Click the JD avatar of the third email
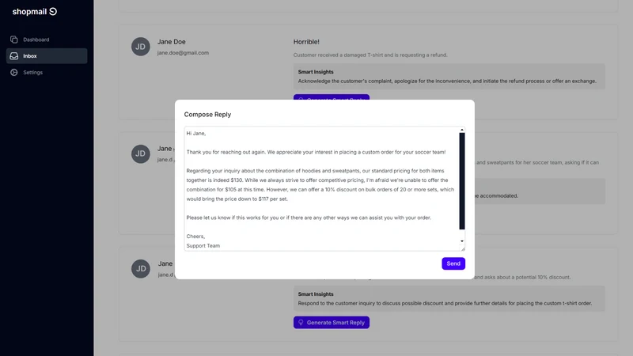The width and height of the screenshot is (633, 356). [x=141, y=269]
